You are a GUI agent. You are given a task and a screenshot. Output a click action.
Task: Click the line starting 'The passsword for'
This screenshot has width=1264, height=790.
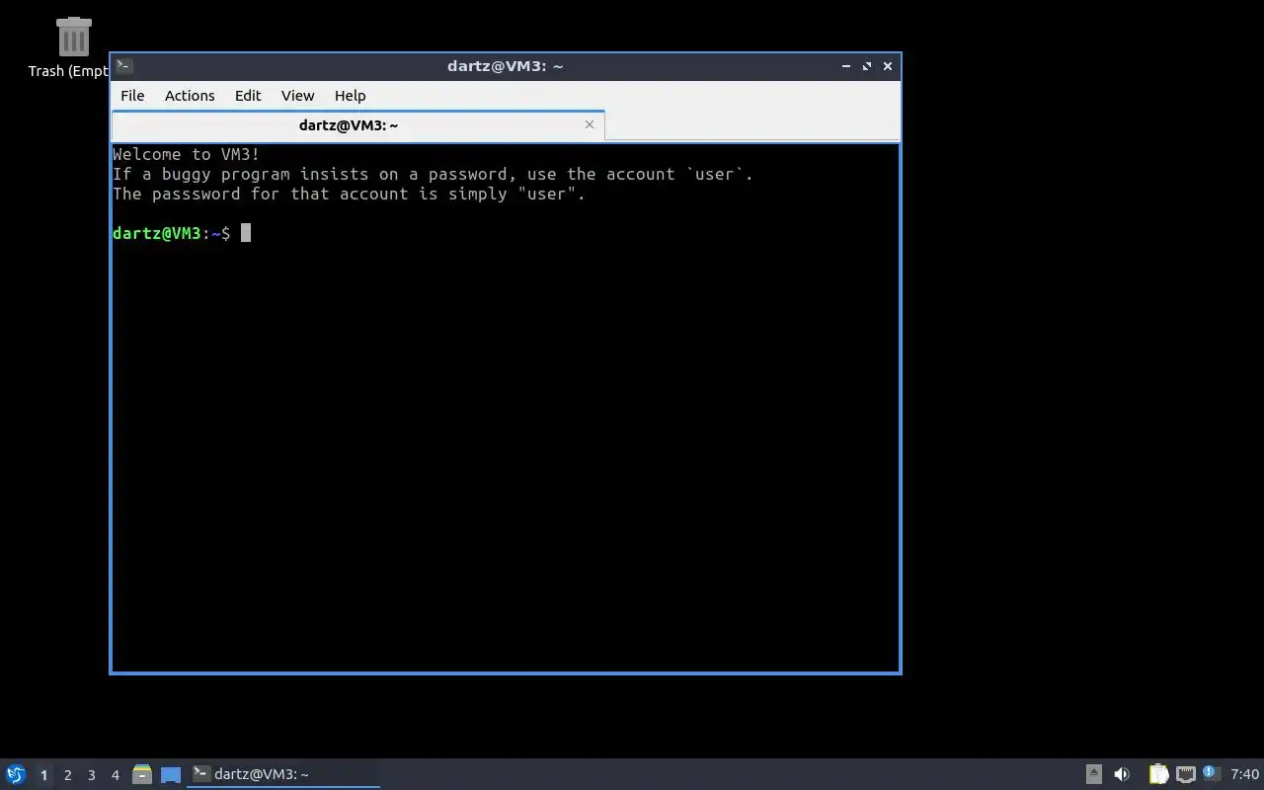tap(349, 194)
